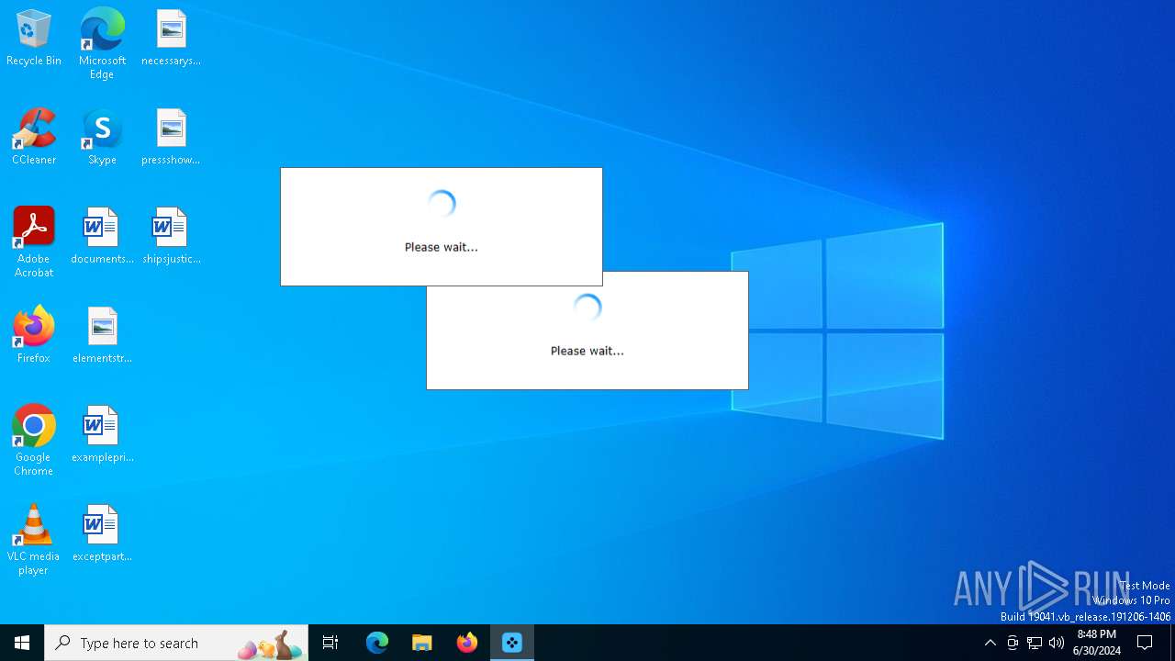Select the examplepri... Word file

click(x=102, y=434)
